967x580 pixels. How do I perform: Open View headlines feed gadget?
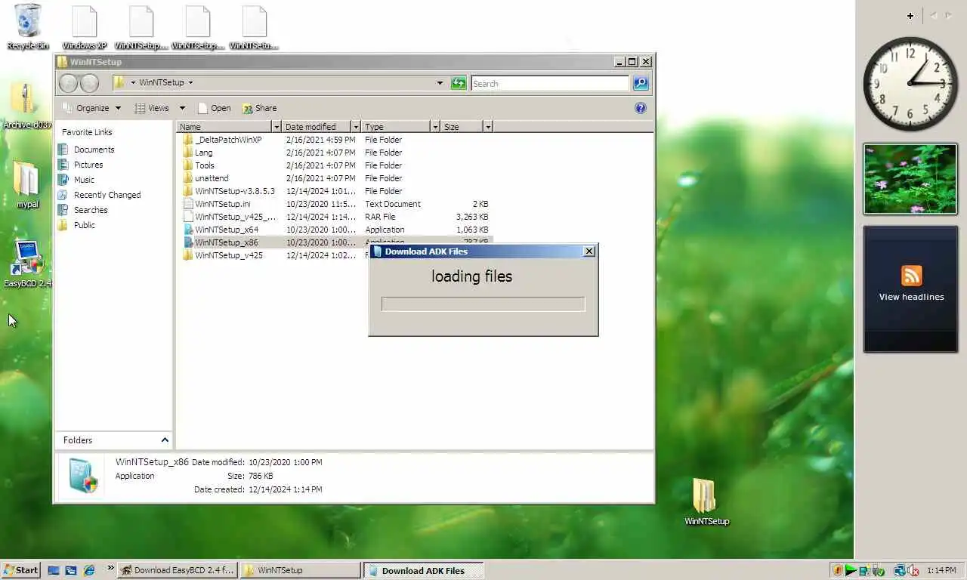[911, 288]
